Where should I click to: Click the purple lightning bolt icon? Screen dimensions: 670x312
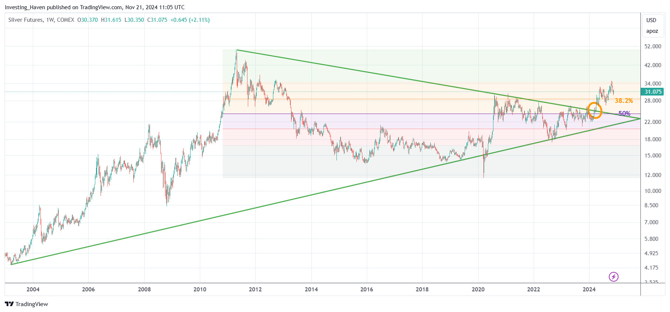613,277
